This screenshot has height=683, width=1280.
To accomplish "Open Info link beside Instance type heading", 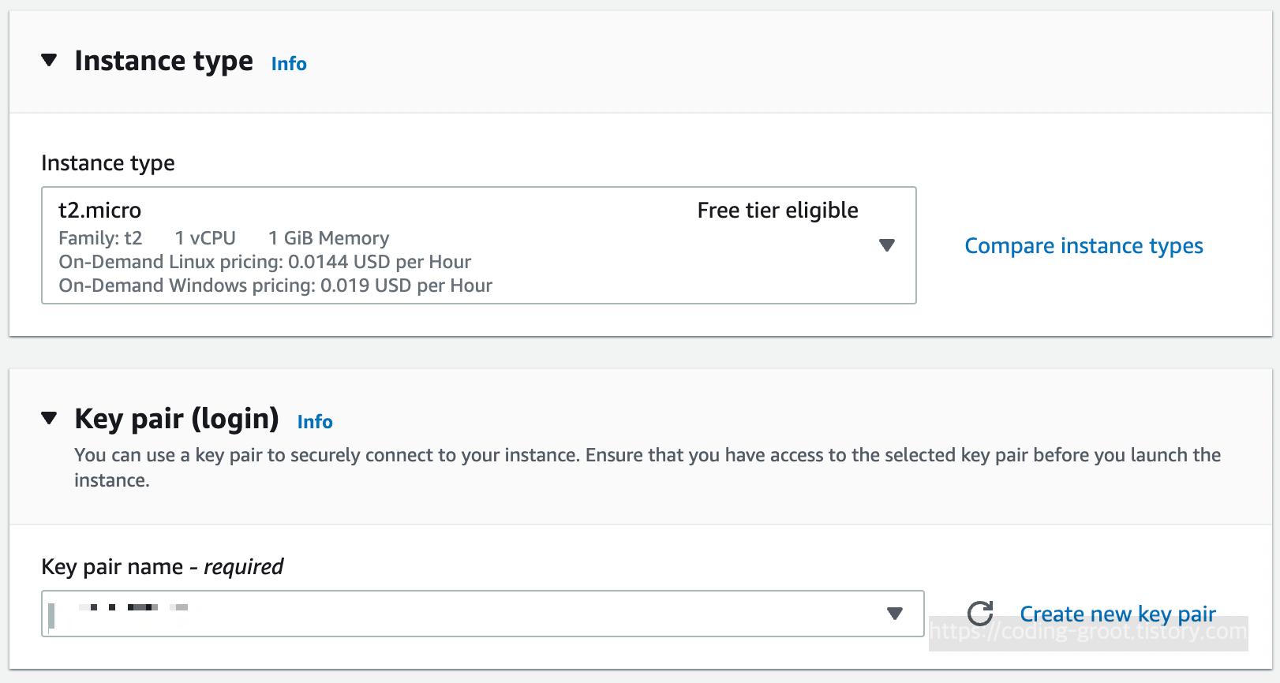I will tap(289, 64).
